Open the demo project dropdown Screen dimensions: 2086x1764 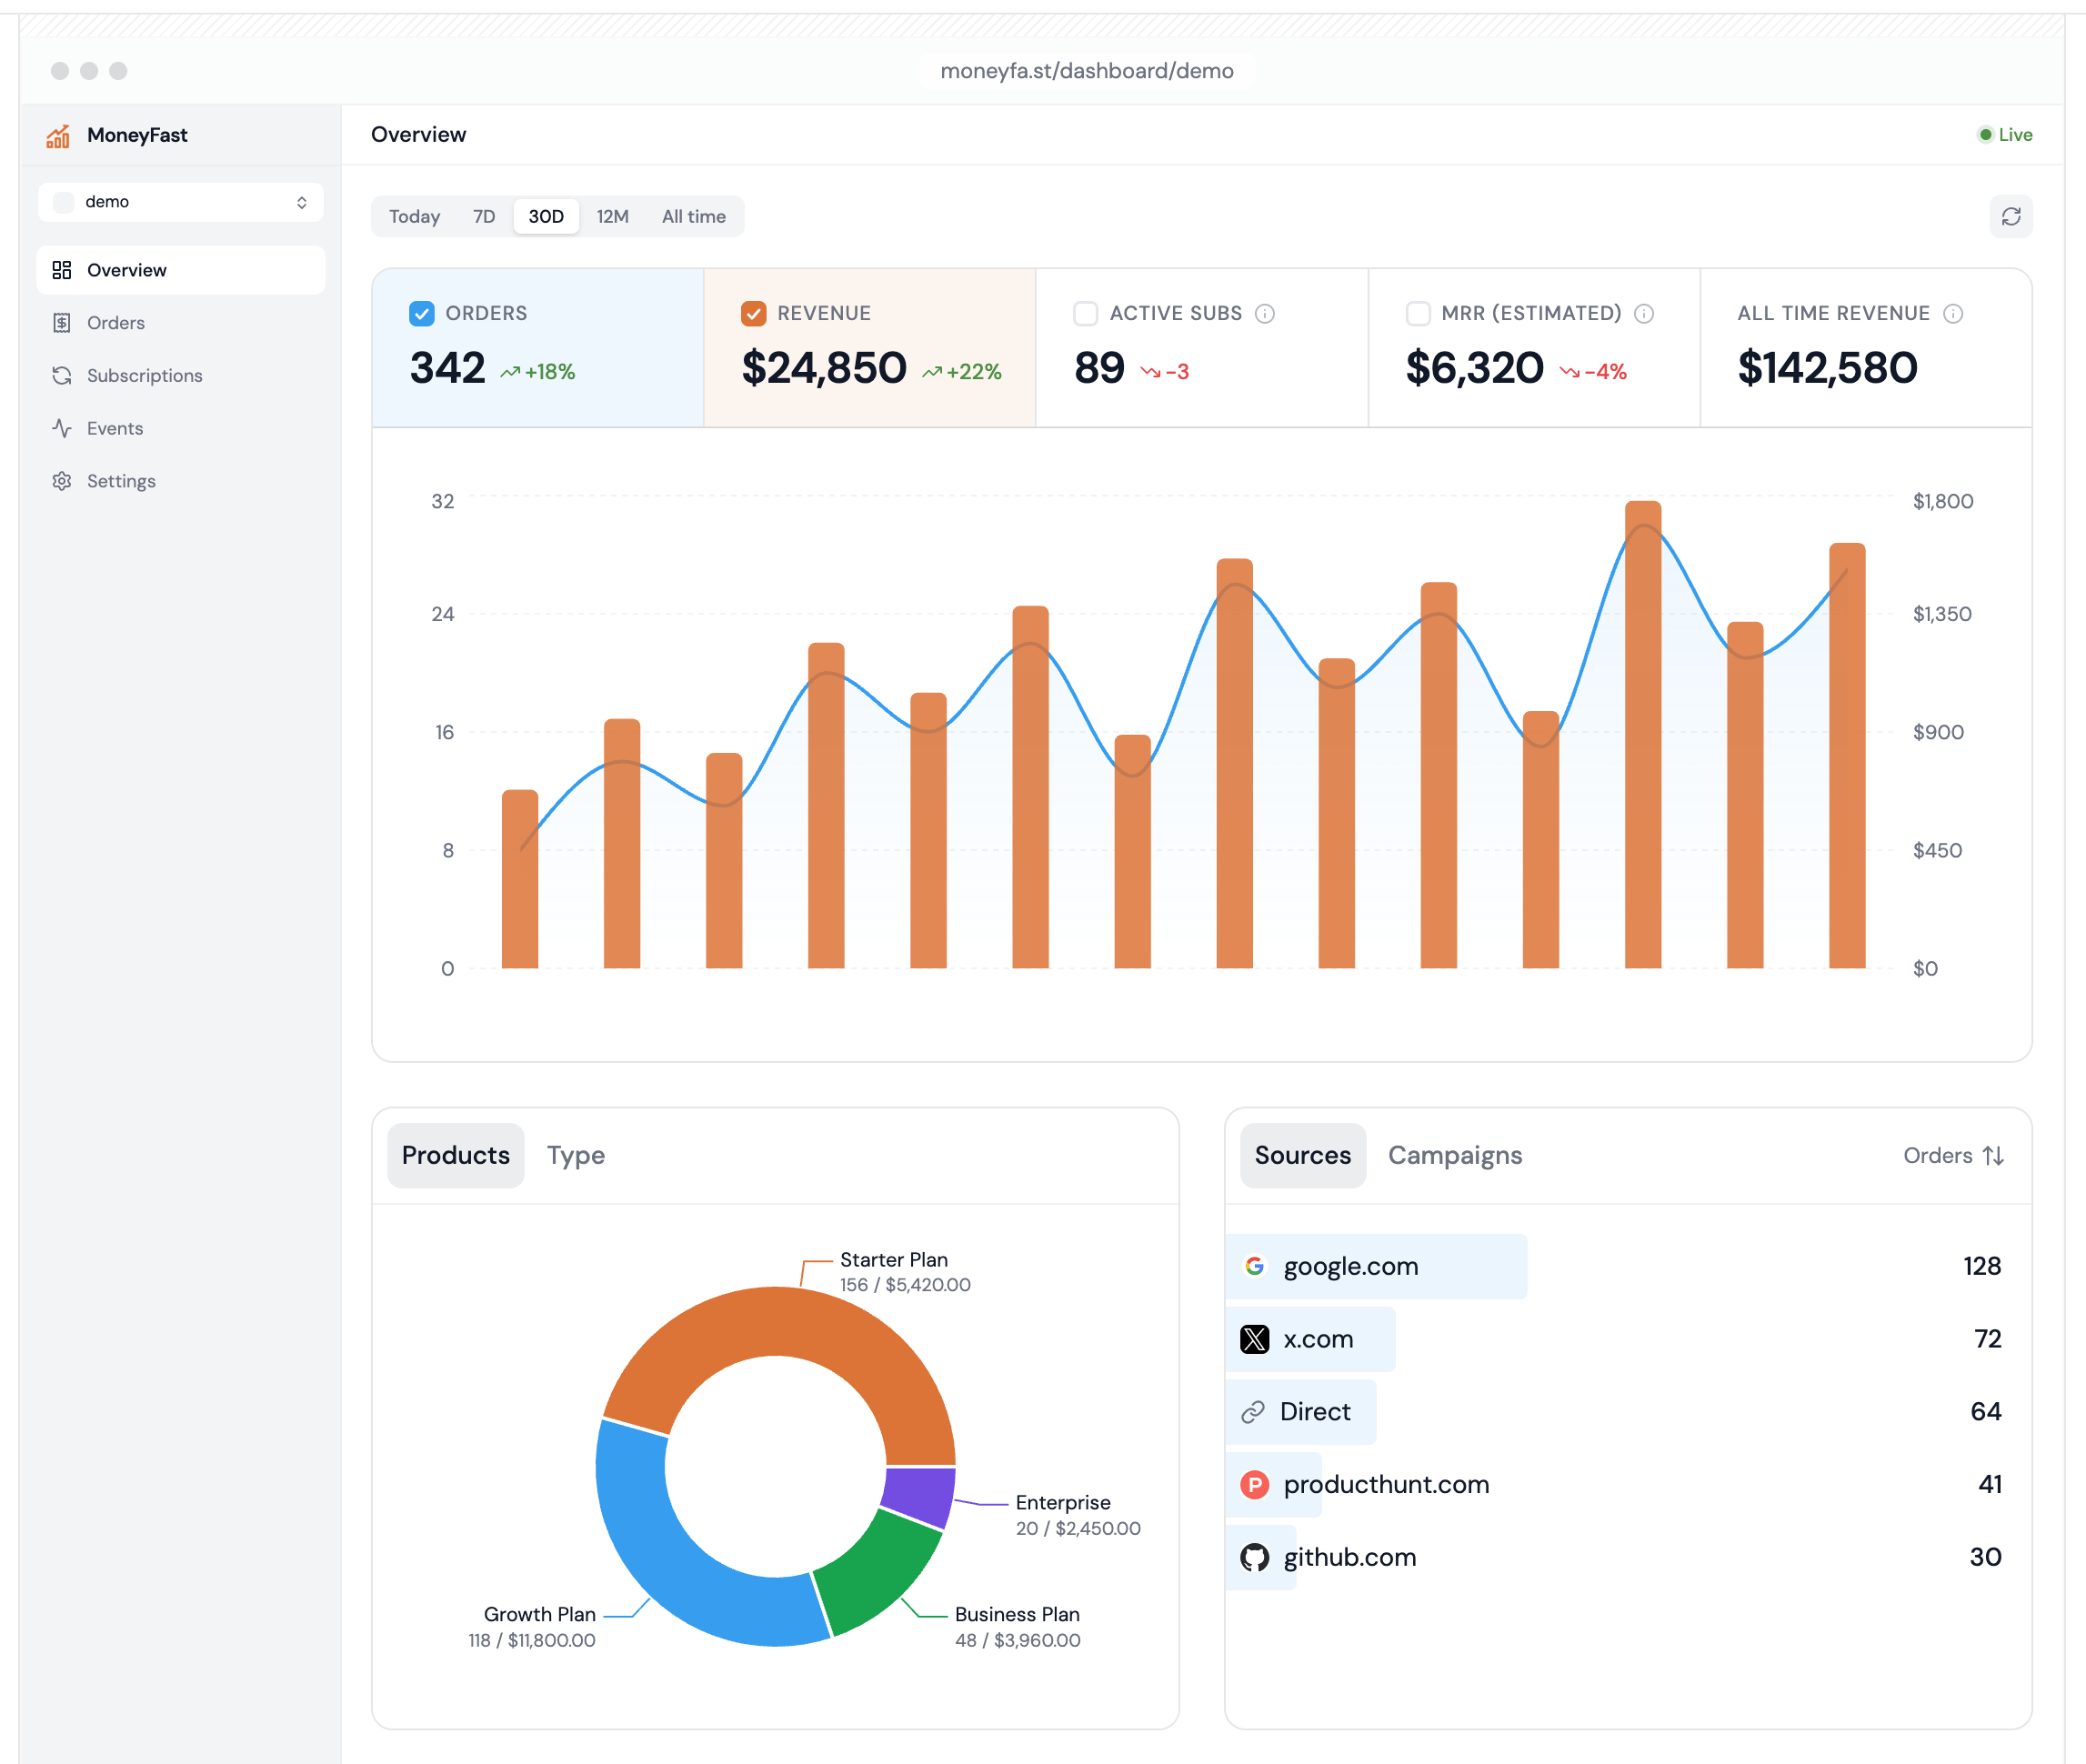click(181, 202)
